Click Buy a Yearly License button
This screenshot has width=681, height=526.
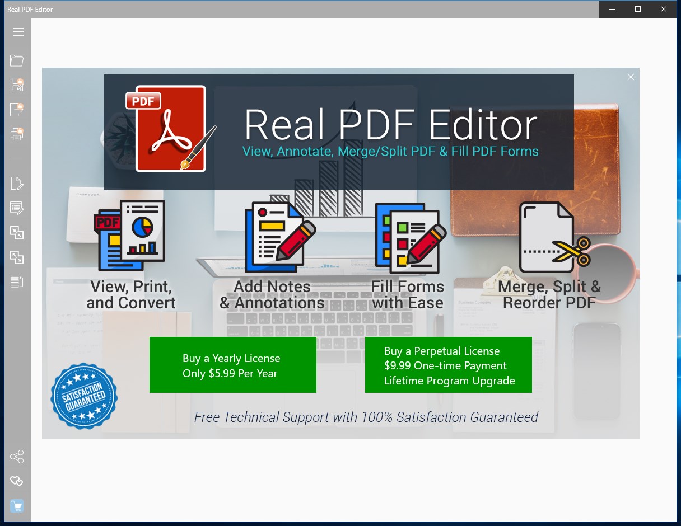point(233,365)
